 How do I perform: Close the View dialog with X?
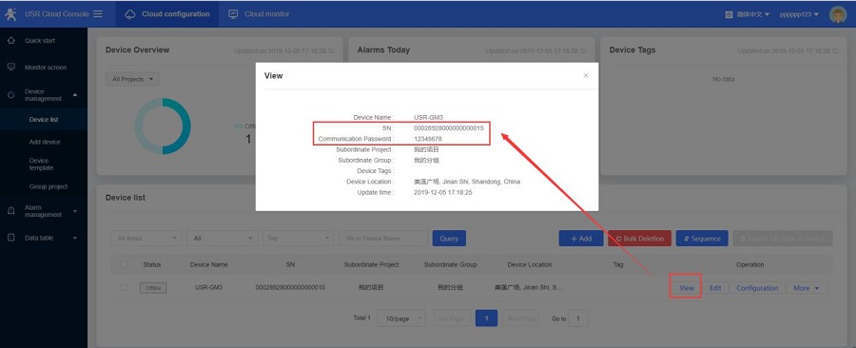586,75
